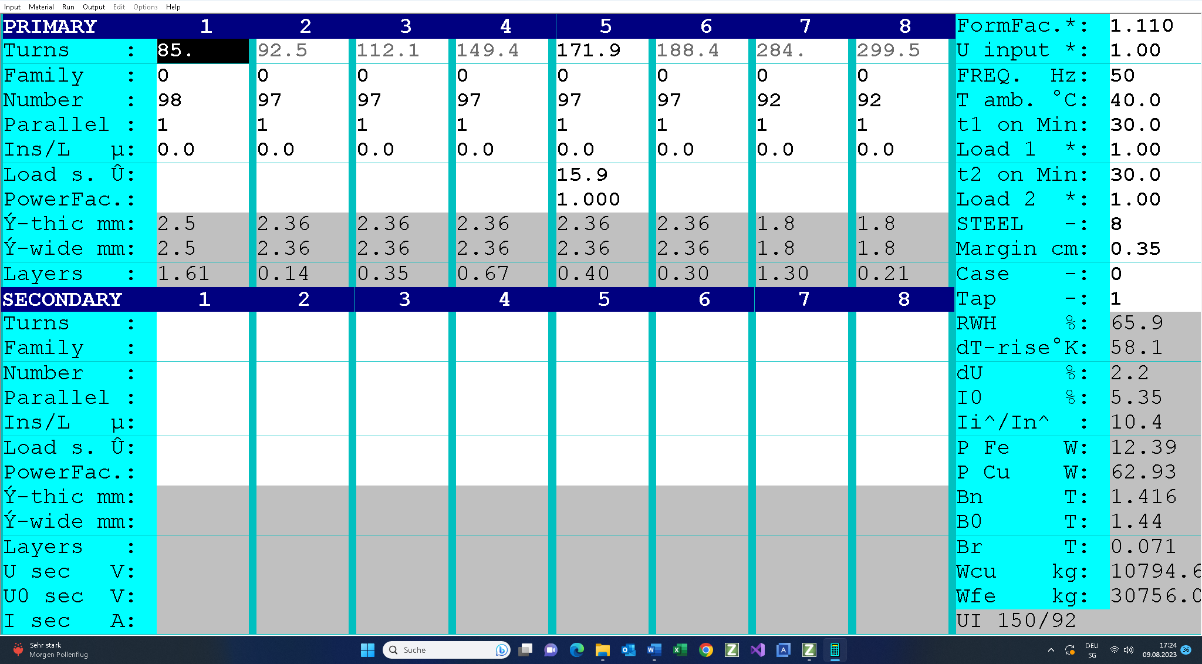
Task: Click the Bing icon in search box
Action: click(501, 650)
